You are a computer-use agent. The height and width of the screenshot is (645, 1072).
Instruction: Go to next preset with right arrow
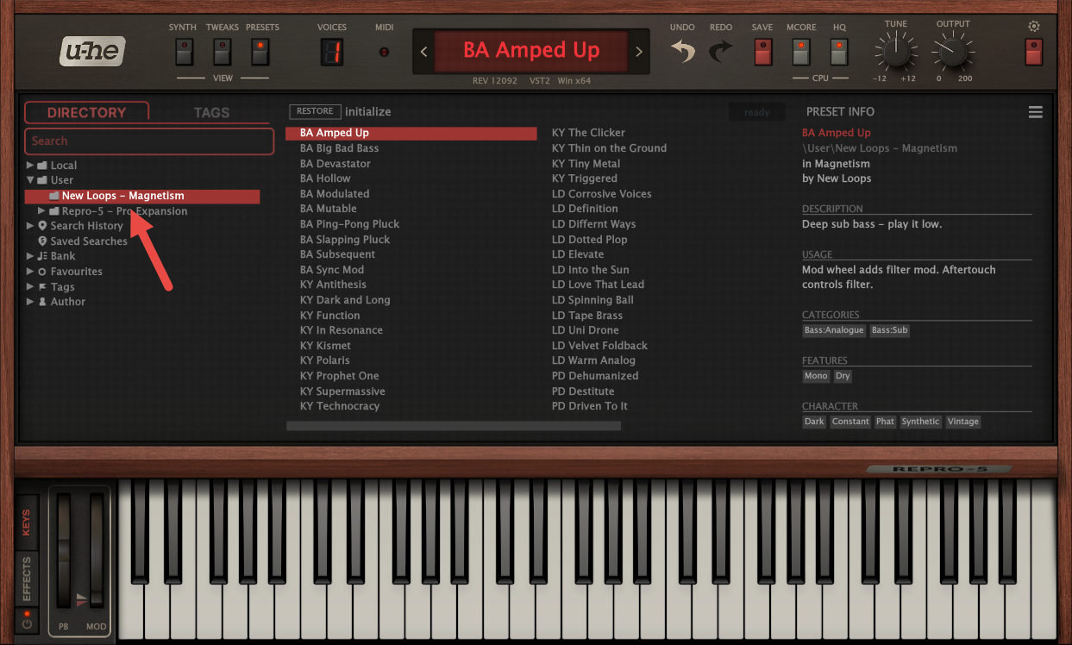(x=639, y=52)
